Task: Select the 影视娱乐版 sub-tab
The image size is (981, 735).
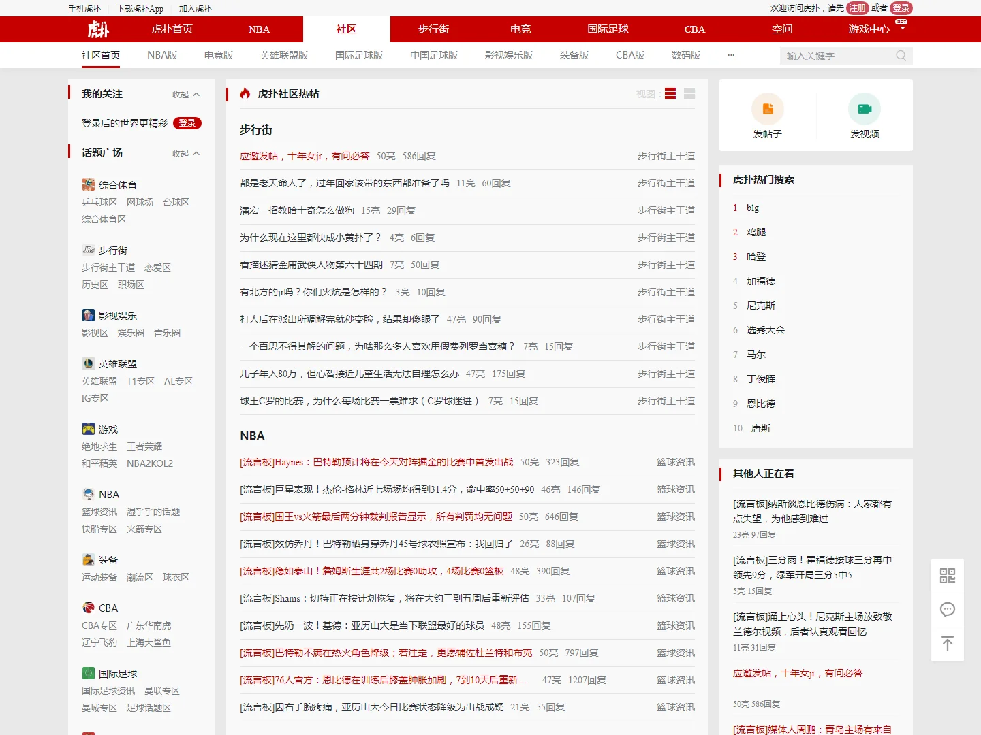Action: click(509, 55)
